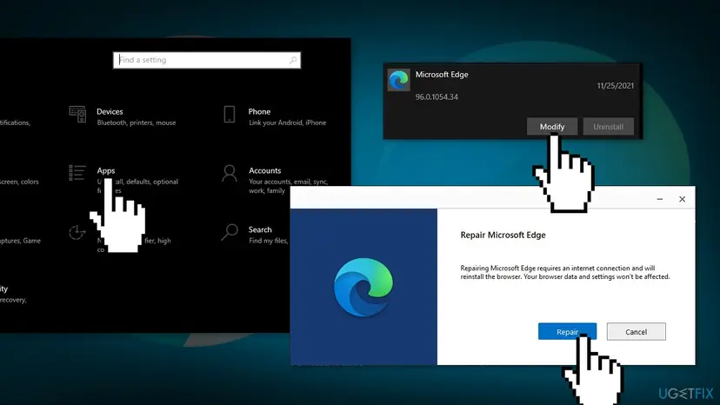Viewport: 720px width, 405px height.
Task: Open Phone category label
Action: pos(259,111)
